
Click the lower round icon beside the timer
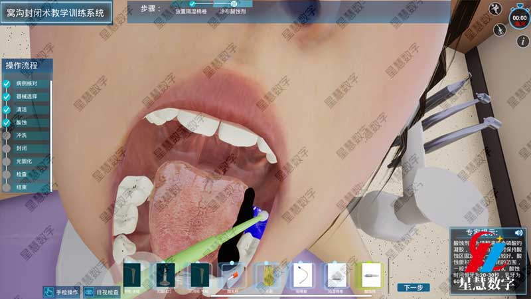[x=497, y=29]
